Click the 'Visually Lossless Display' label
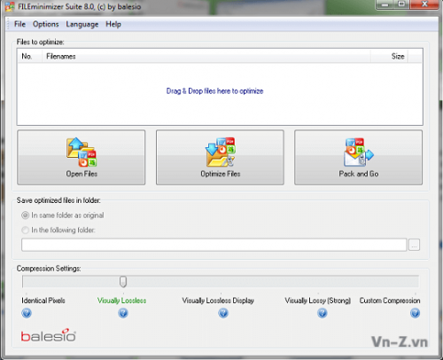This screenshot has height=360, width=443. point(218,301)
